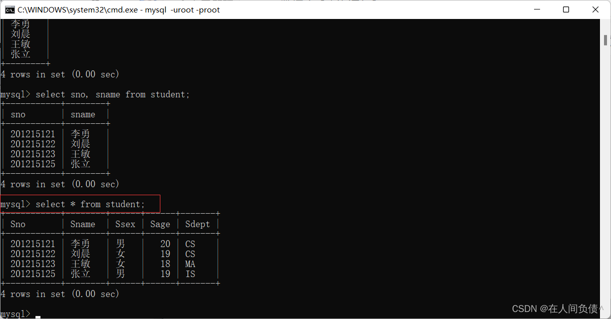The height and width of the screenshot is (319, 611).
Task: Click '4 rows in set' below the sno, sname table
Action: [x=33, y=184]
